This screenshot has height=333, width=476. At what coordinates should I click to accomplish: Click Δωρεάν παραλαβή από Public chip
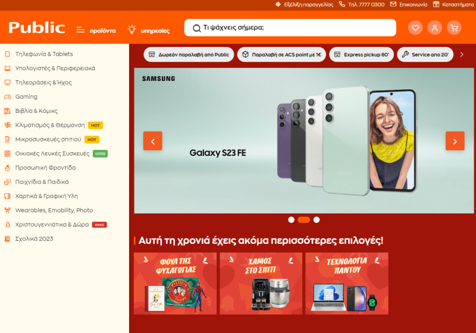click(x=189, y=55)
